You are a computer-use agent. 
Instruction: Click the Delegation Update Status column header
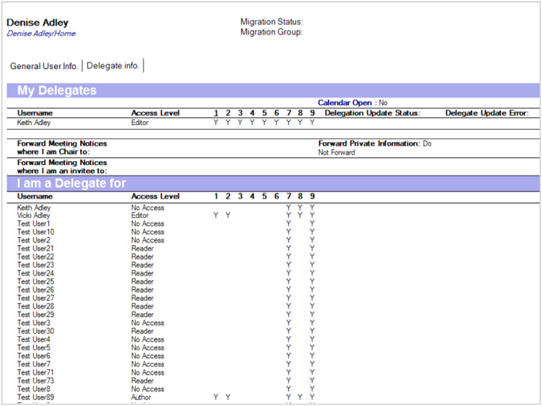372,113
